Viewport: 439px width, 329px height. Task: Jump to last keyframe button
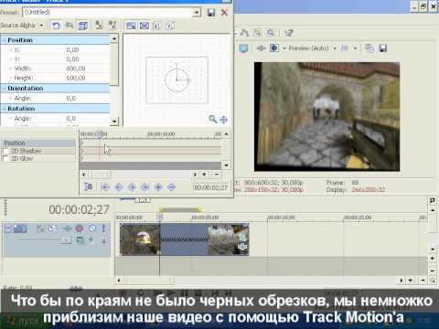point(145,187)
